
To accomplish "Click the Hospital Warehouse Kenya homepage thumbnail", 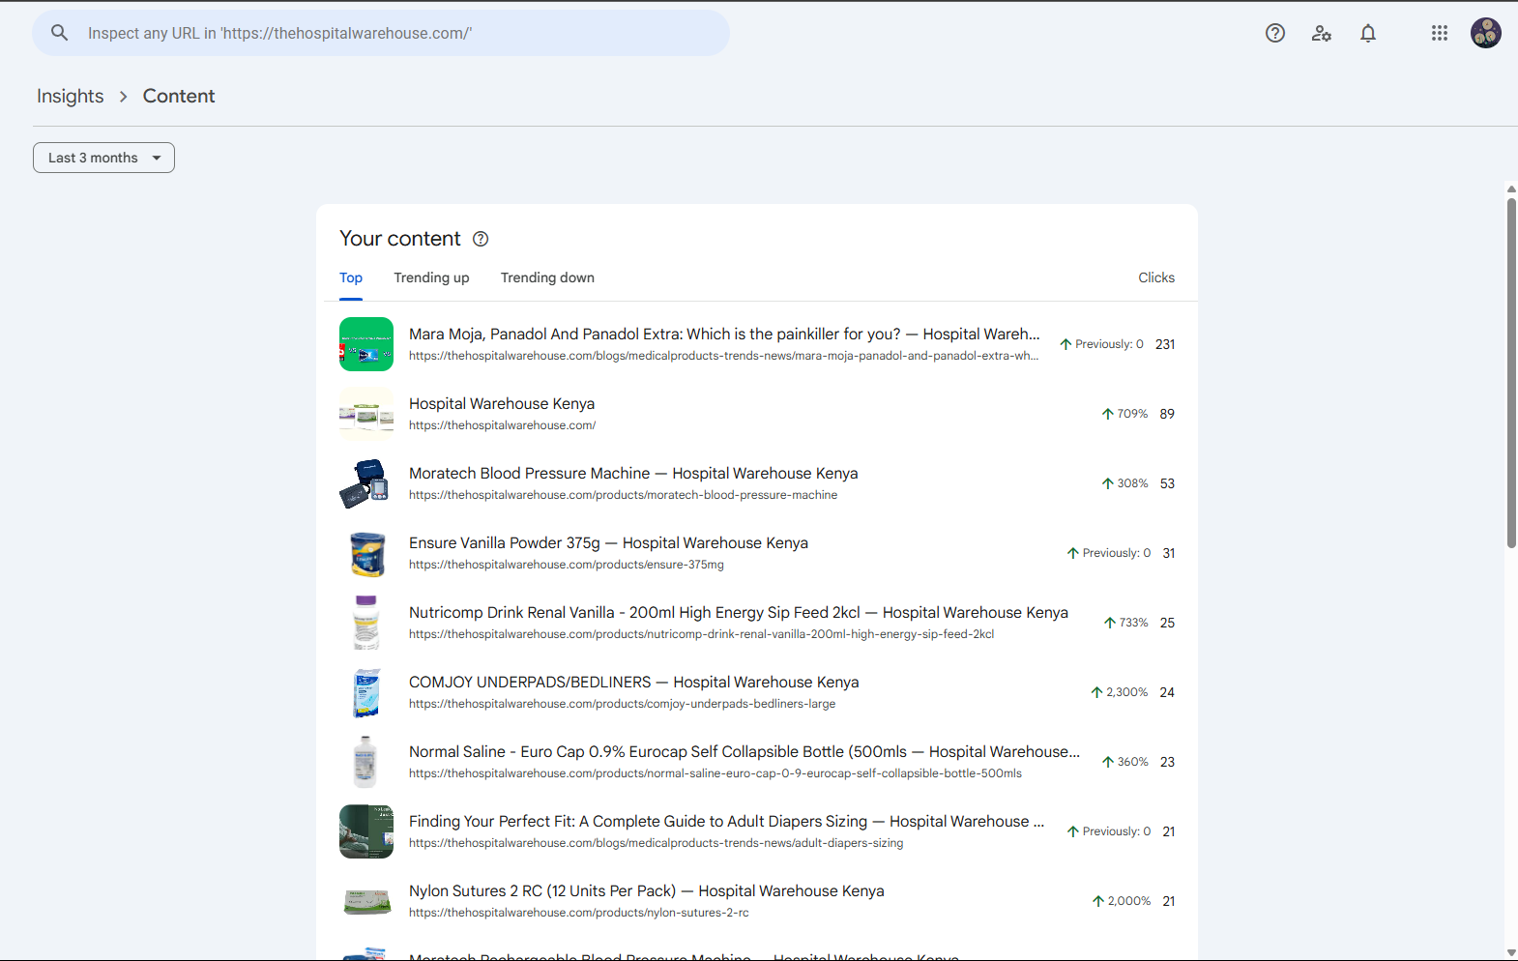I will [x=366, y=414].
